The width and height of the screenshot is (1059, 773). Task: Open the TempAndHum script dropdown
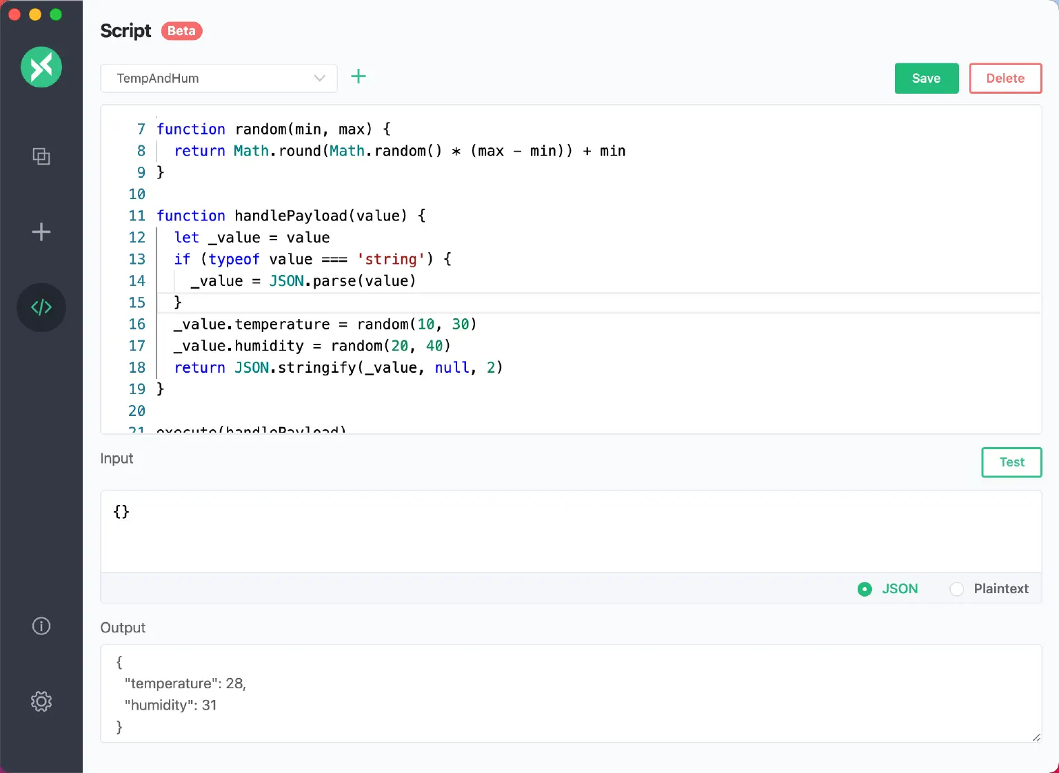pos(207,79)
